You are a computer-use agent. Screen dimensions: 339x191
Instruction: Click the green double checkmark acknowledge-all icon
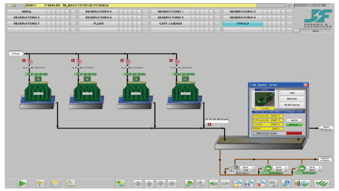pos(322,184)
